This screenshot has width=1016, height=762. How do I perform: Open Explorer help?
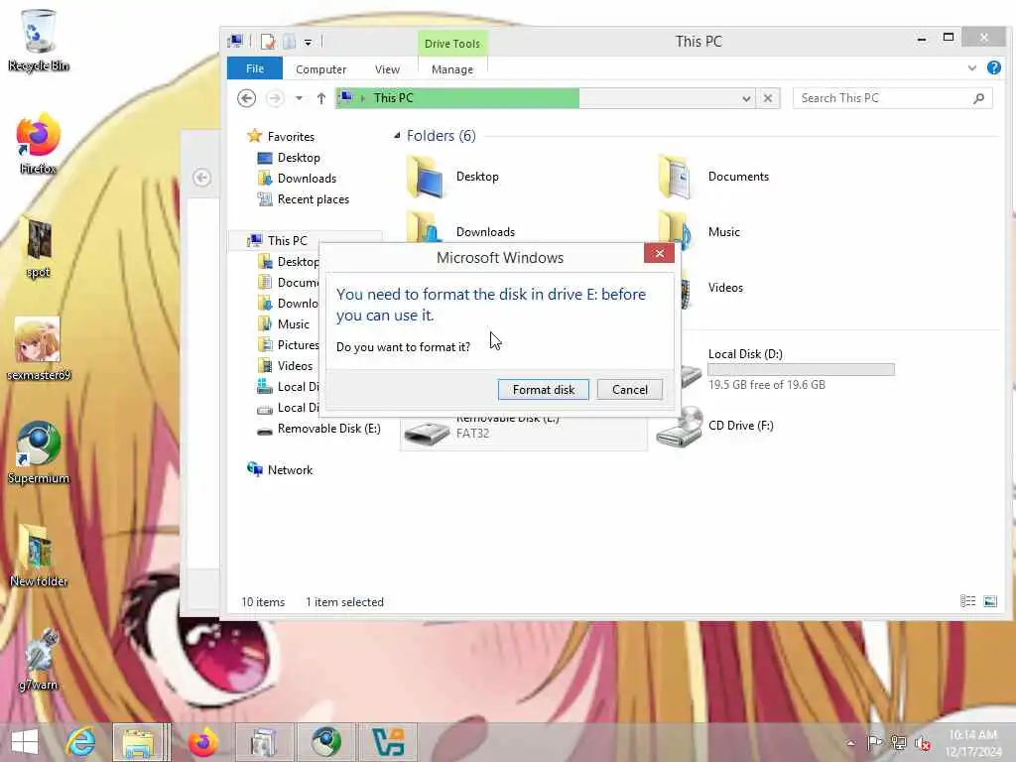(x=993, y=68)
